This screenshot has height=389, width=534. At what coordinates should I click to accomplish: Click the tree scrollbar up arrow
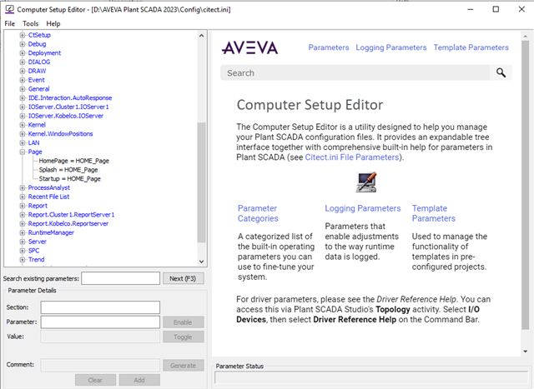point(201,35)
